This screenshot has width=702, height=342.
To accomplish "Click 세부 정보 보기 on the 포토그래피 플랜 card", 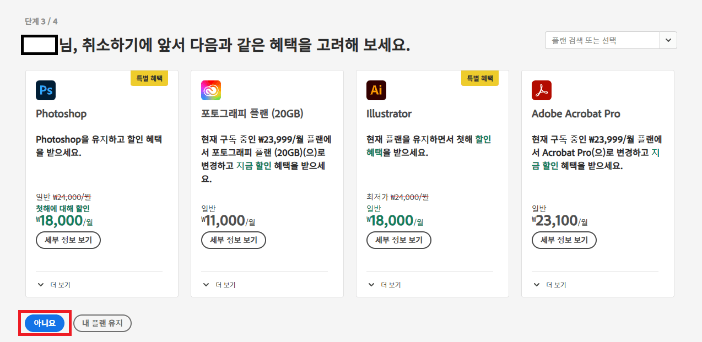I will [234, 240].
